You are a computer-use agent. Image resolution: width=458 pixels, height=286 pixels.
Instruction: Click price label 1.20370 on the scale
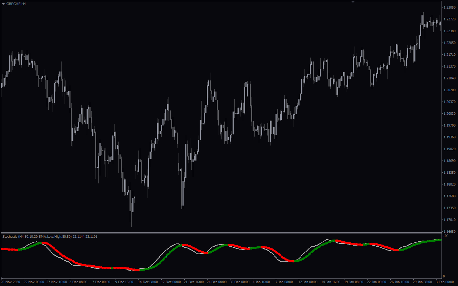(x=449, y=102)
